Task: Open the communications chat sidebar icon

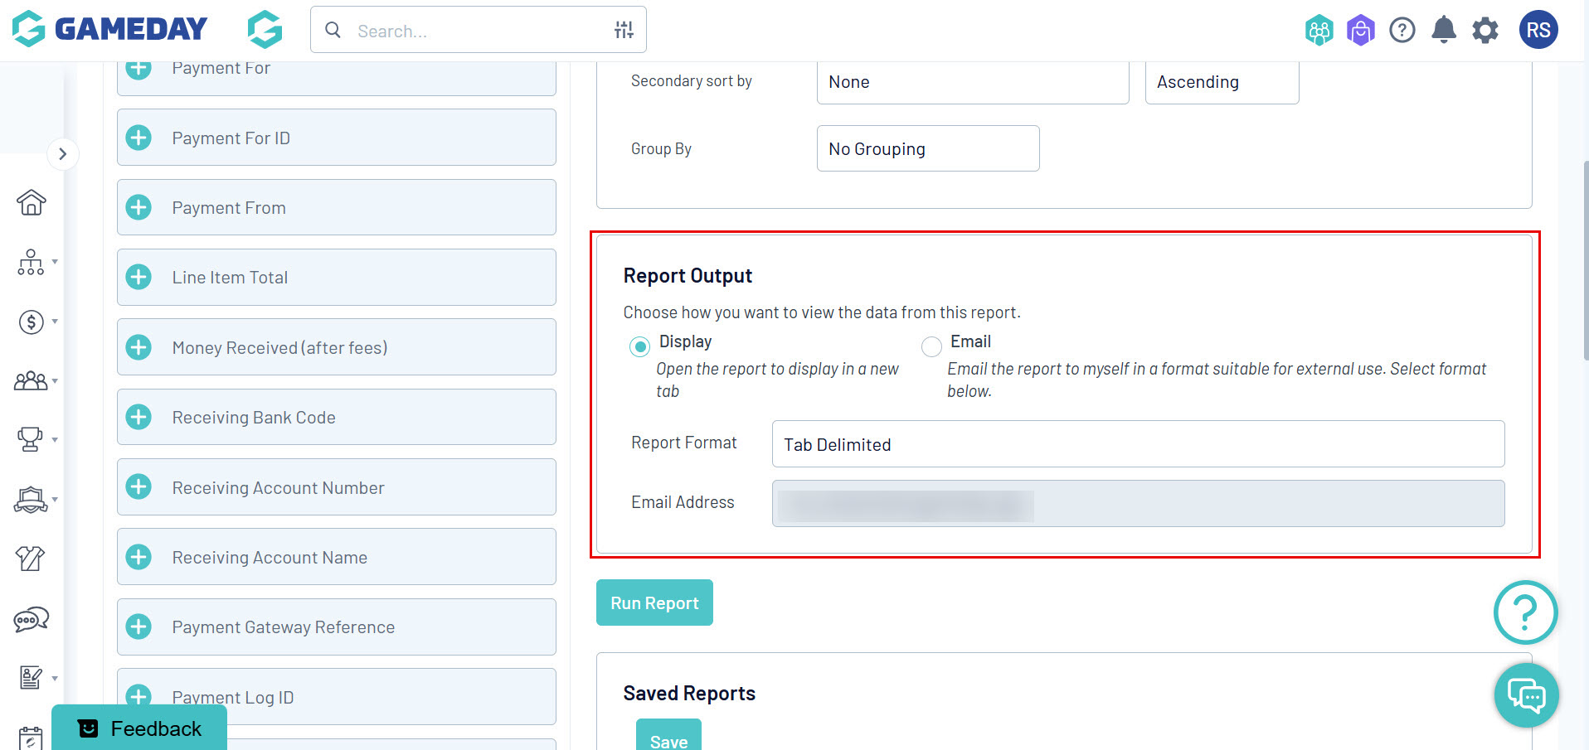Action: point(31,619)
